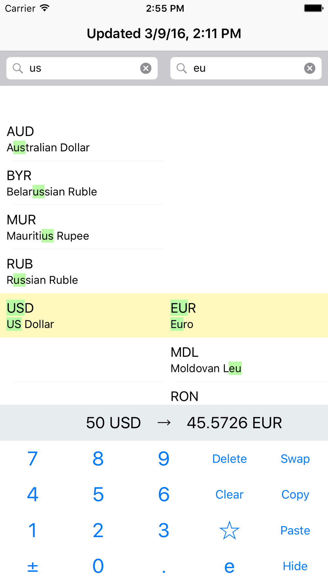The image size is (328, 584).
Task: Choose RUB Russian Ruble from list
Action: coord(82,272)
